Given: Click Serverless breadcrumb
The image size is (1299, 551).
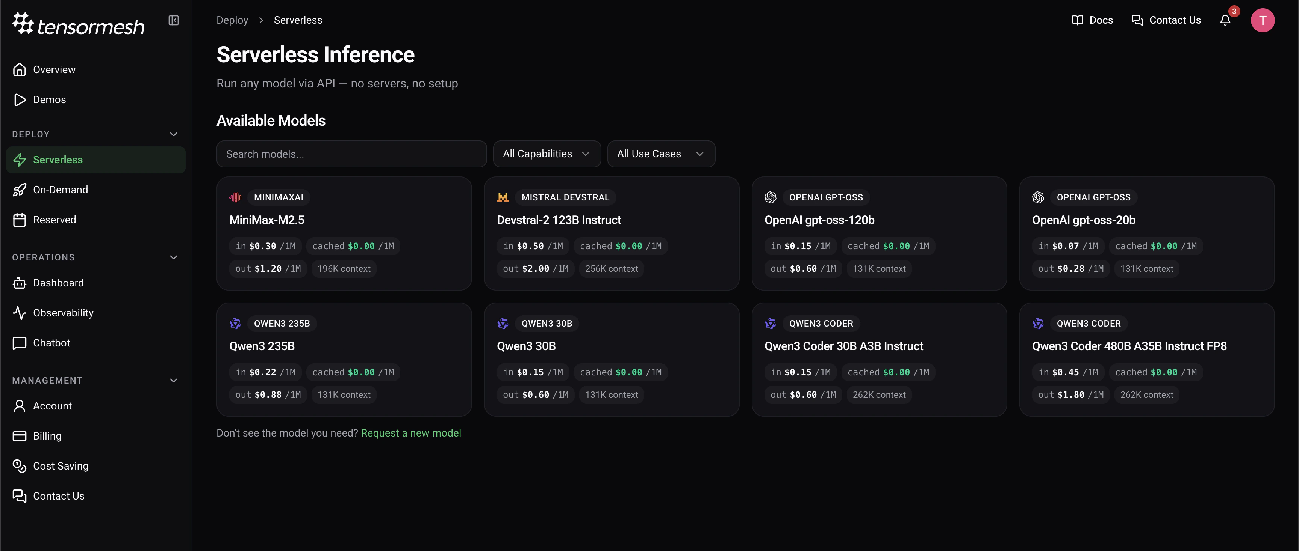Looking at the screenshot, I should (298, 20).
